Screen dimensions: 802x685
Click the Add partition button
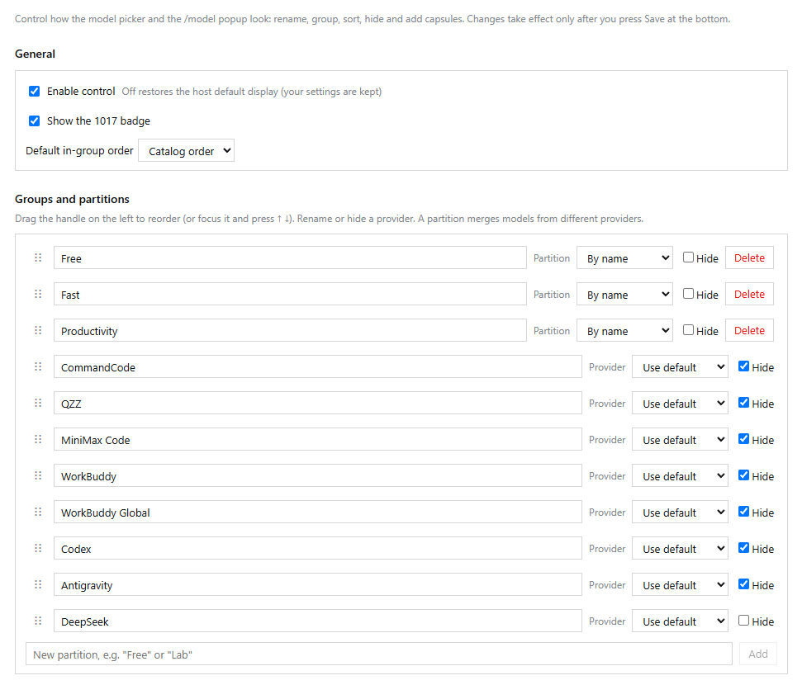758,654
